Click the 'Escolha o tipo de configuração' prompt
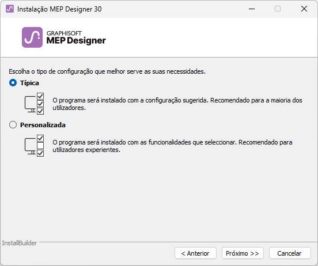The height and width of the screenshot is (266, 318). click(107, 71)
